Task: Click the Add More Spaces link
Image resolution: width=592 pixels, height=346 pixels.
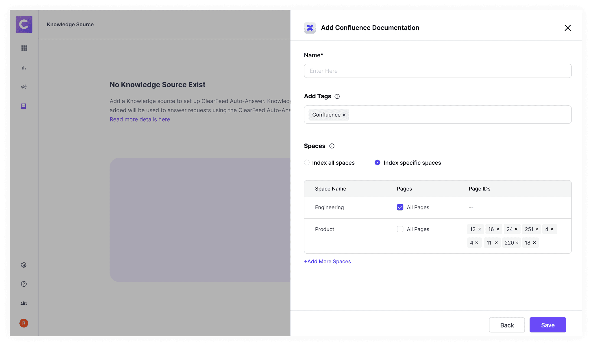Action: 328,262
